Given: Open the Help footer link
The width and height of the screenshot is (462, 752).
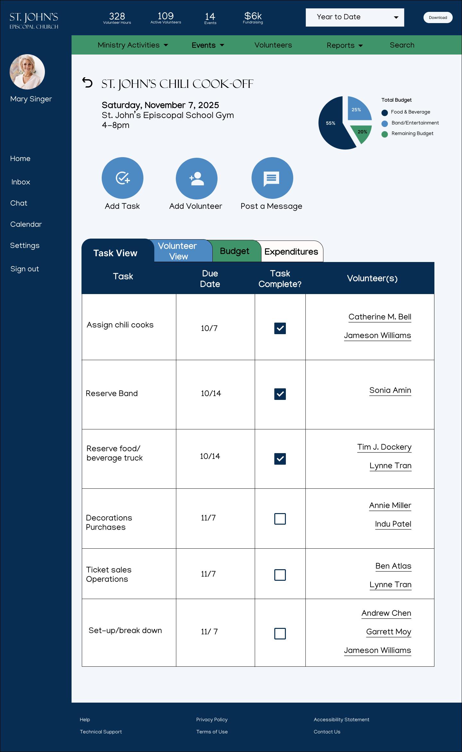Looking at the screenshot, I should (x=85, y=720).
